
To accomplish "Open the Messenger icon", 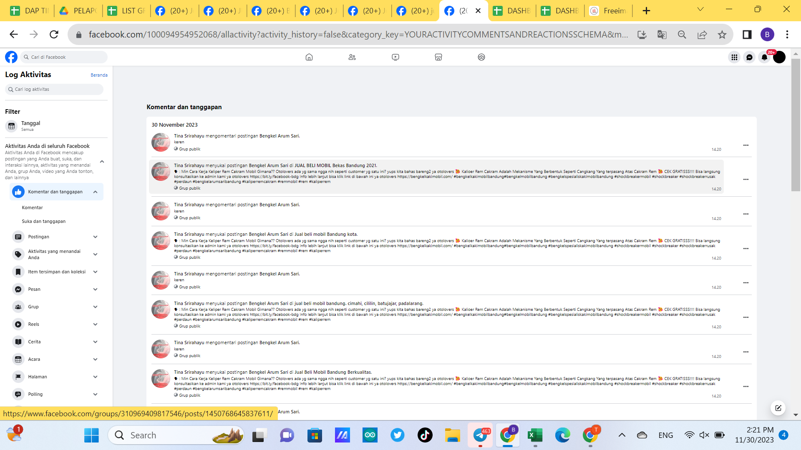I will tap(749, 57).
